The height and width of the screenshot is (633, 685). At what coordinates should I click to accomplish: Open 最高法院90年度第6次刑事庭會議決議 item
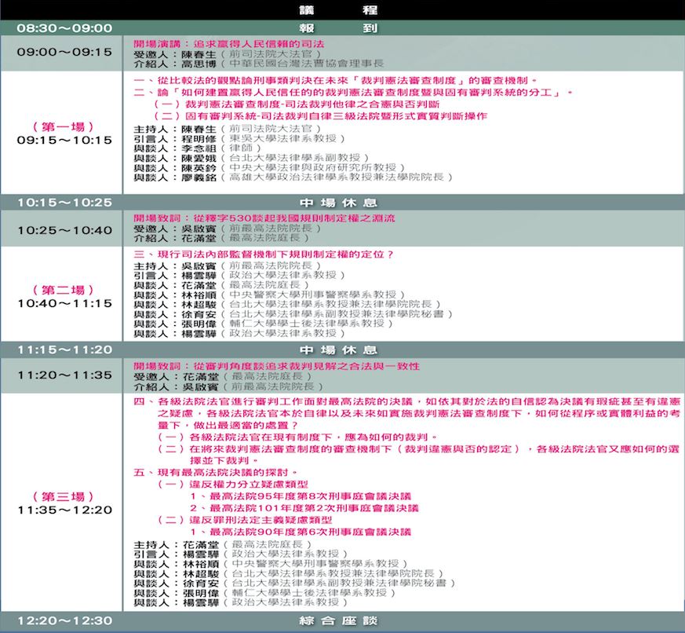[301, 532]
